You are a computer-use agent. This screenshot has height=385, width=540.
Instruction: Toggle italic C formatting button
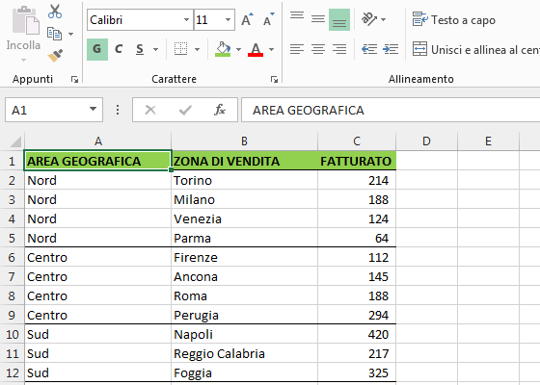119,49
